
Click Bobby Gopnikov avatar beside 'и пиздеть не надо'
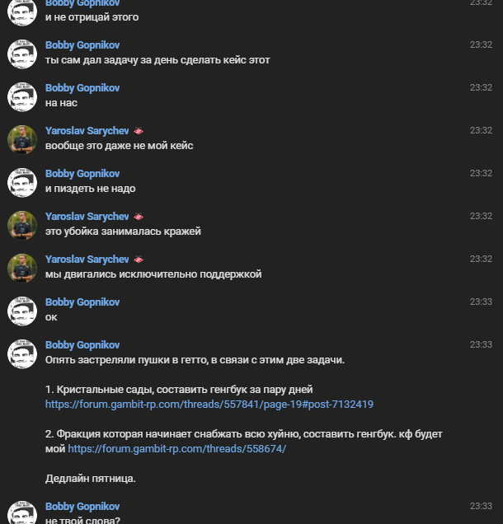tap(22, 182)
